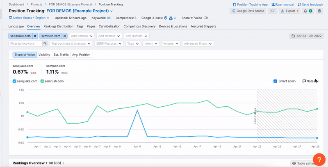Screen dimensions: 328x167
Task: Select the Visibility chart tab
Action: pos(44,55)
